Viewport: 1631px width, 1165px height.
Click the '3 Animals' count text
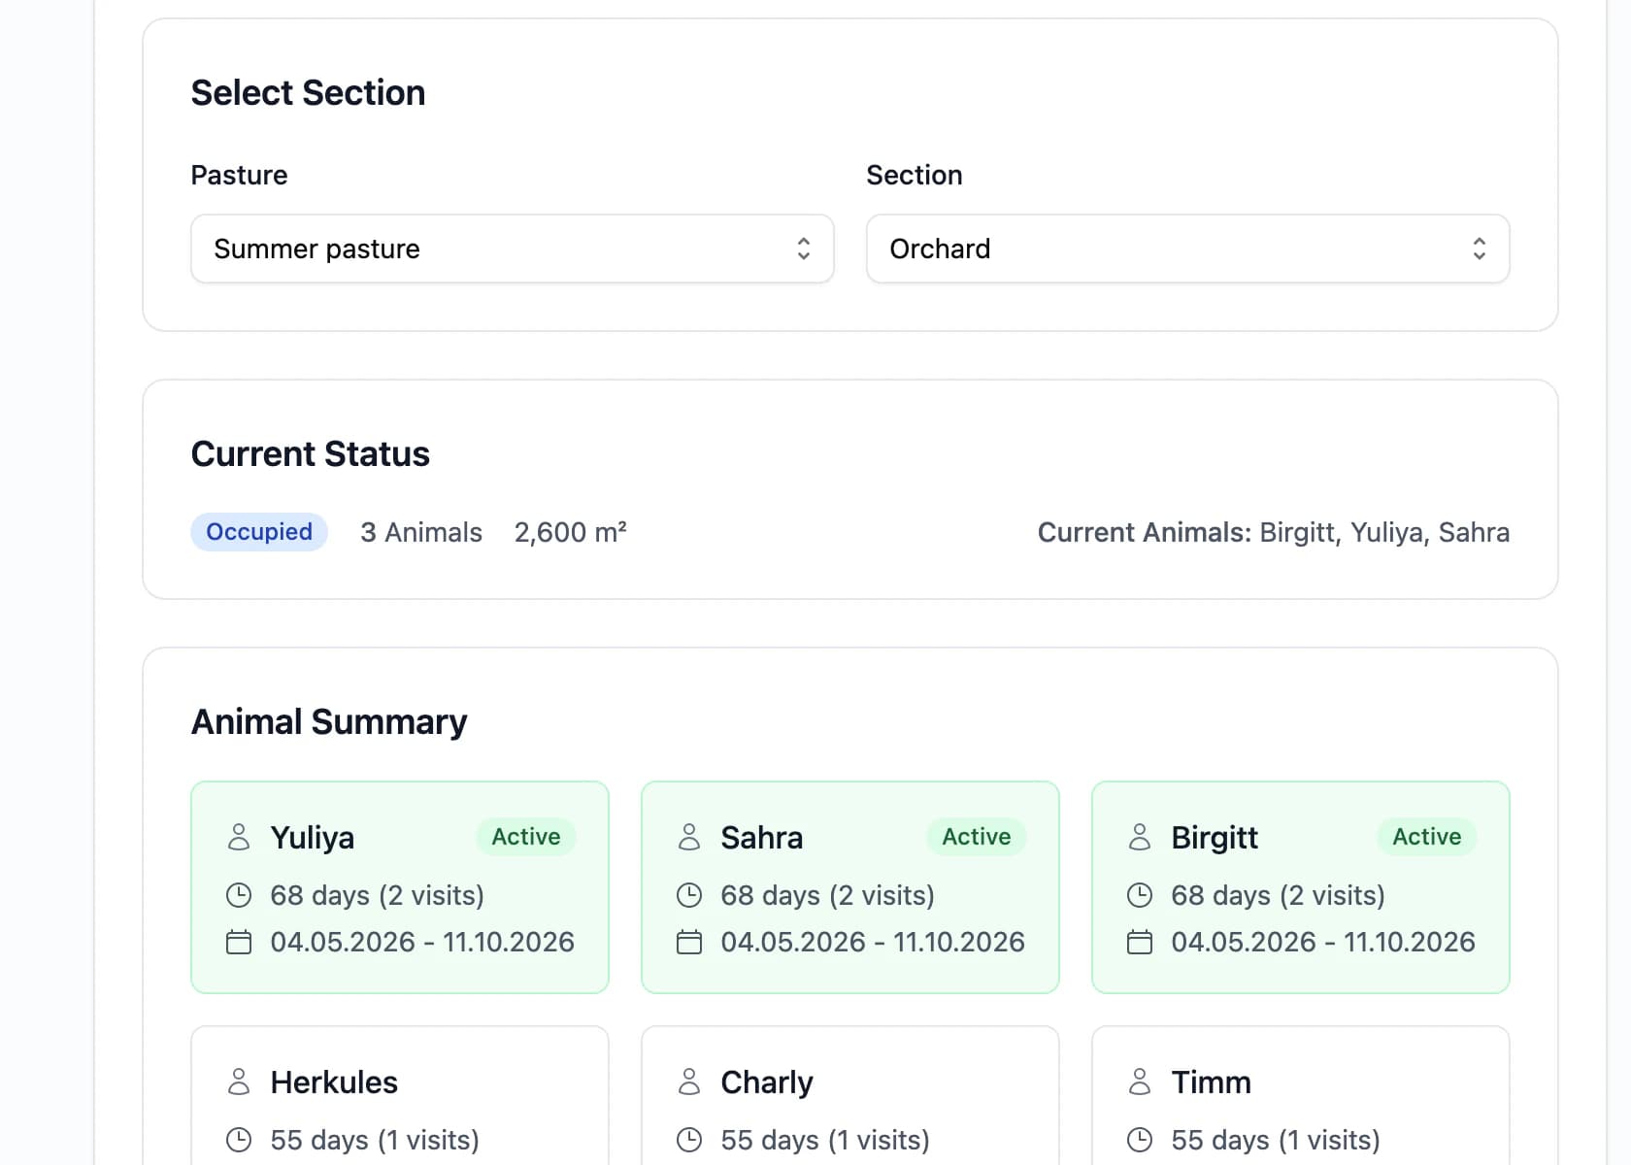tap(421, 532)
